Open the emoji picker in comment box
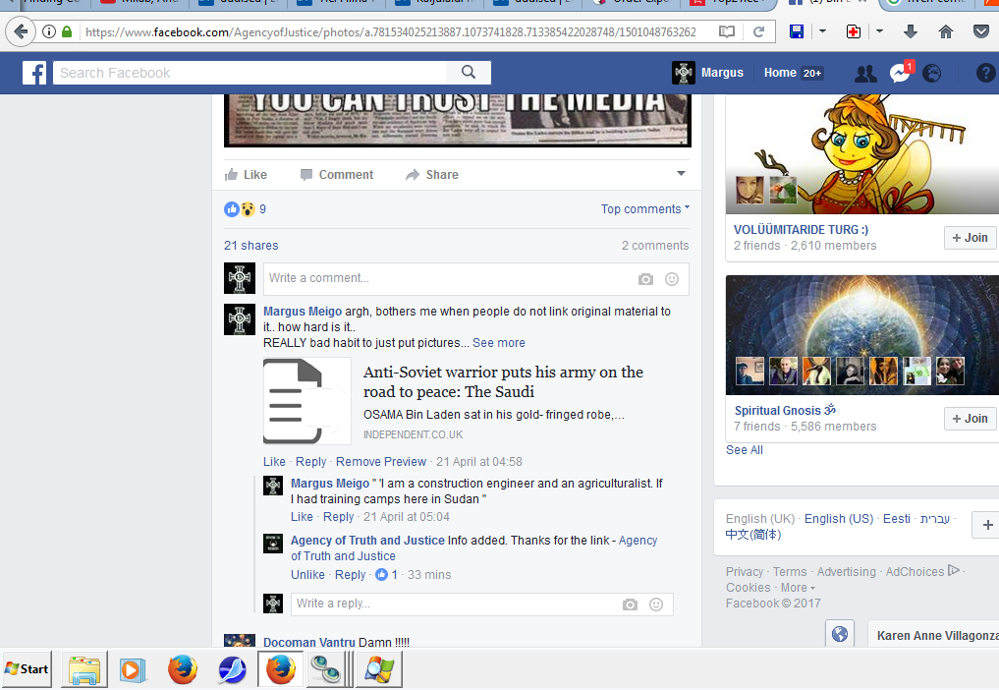Image resolution: width=999 pixels, height=690 pixels. coord(672,279)
